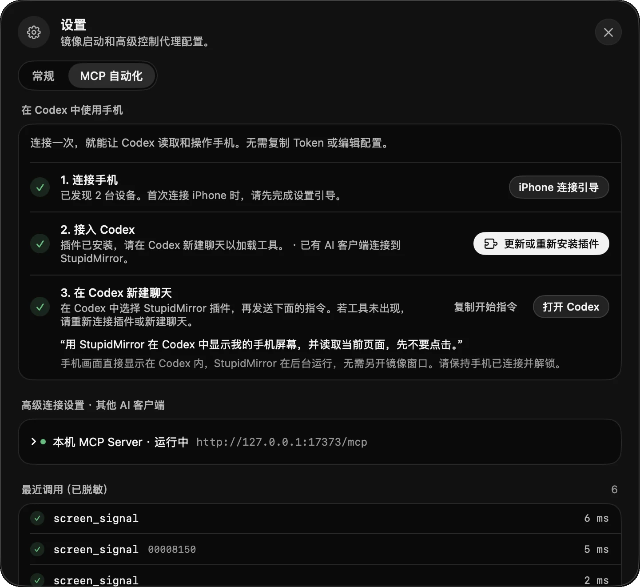
Task: Click the quoted instruction starting 用 StupidMirror
Action: pos(262,344)
